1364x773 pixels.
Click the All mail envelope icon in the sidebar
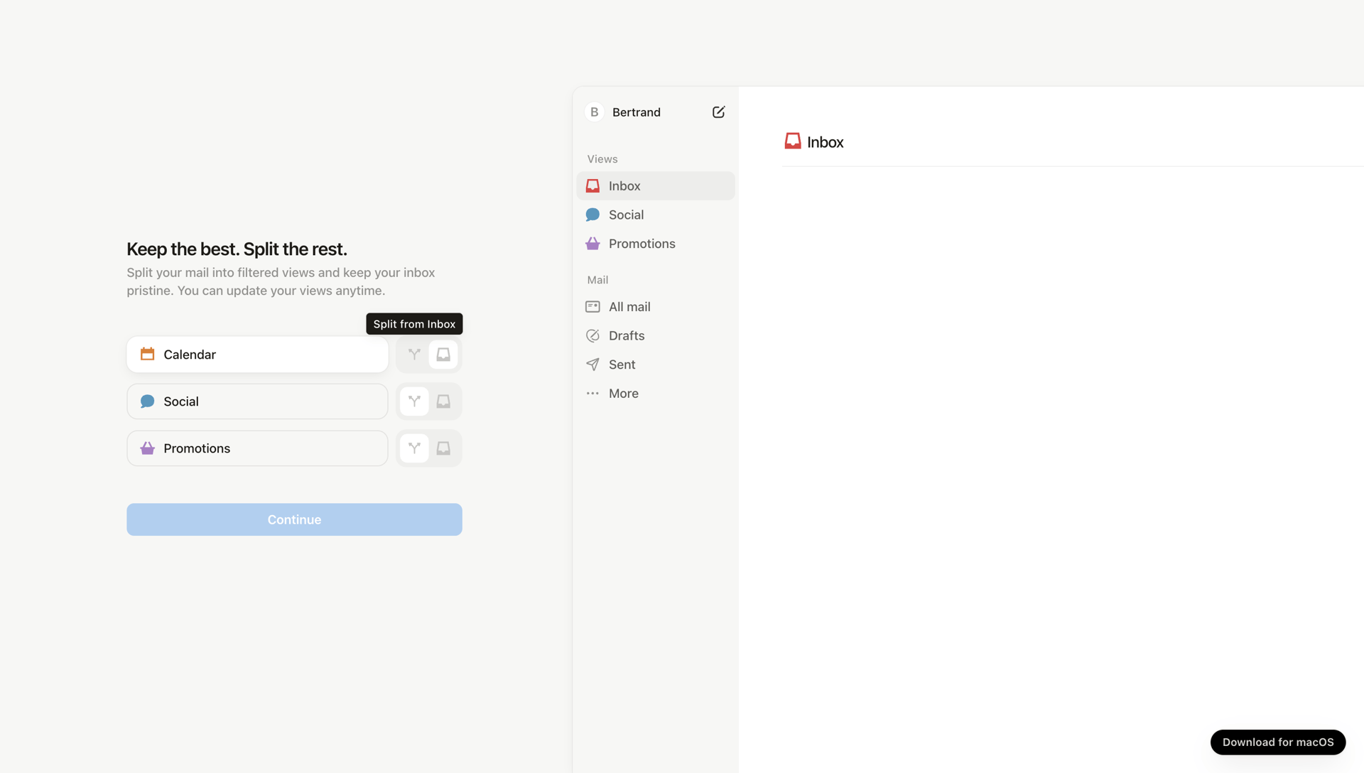592,306
